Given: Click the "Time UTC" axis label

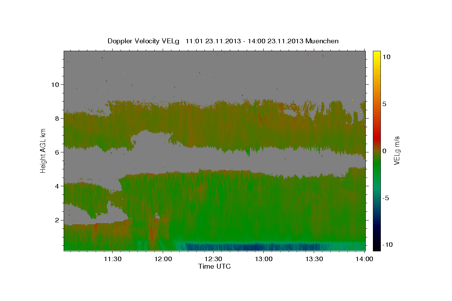Looking at the screenshot, I should (x=214, y=266).
